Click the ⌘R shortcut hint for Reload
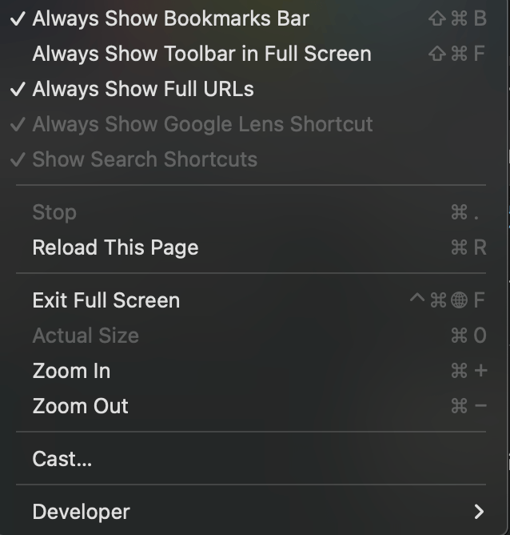Image resolution: width=510 pixels, height=535 pixels. pos(468,247)
